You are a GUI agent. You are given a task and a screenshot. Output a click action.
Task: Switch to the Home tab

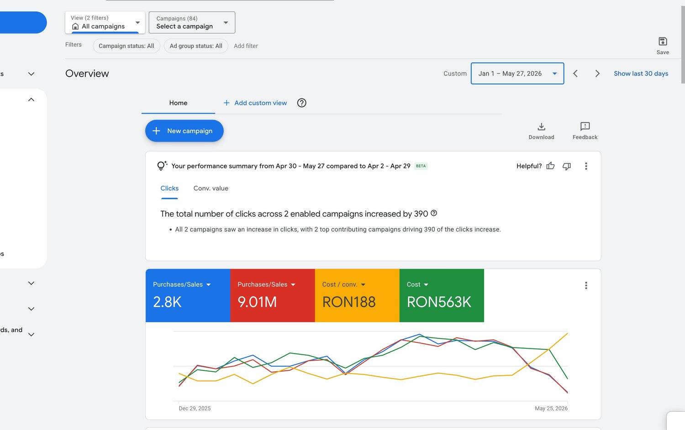tap(178, 103)
